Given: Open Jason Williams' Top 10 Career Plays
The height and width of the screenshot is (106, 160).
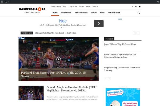Looking at the screenshot, I should click(x=120, y=44).
